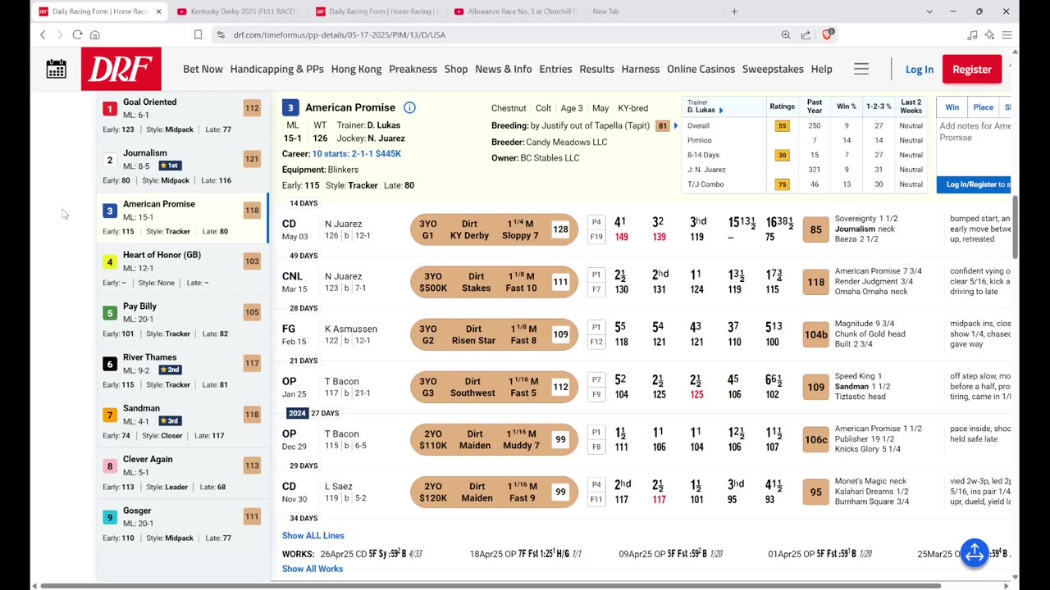Bookmark this page icon
This screenshot has width=1050, height=590.
[x=198, y=34]
